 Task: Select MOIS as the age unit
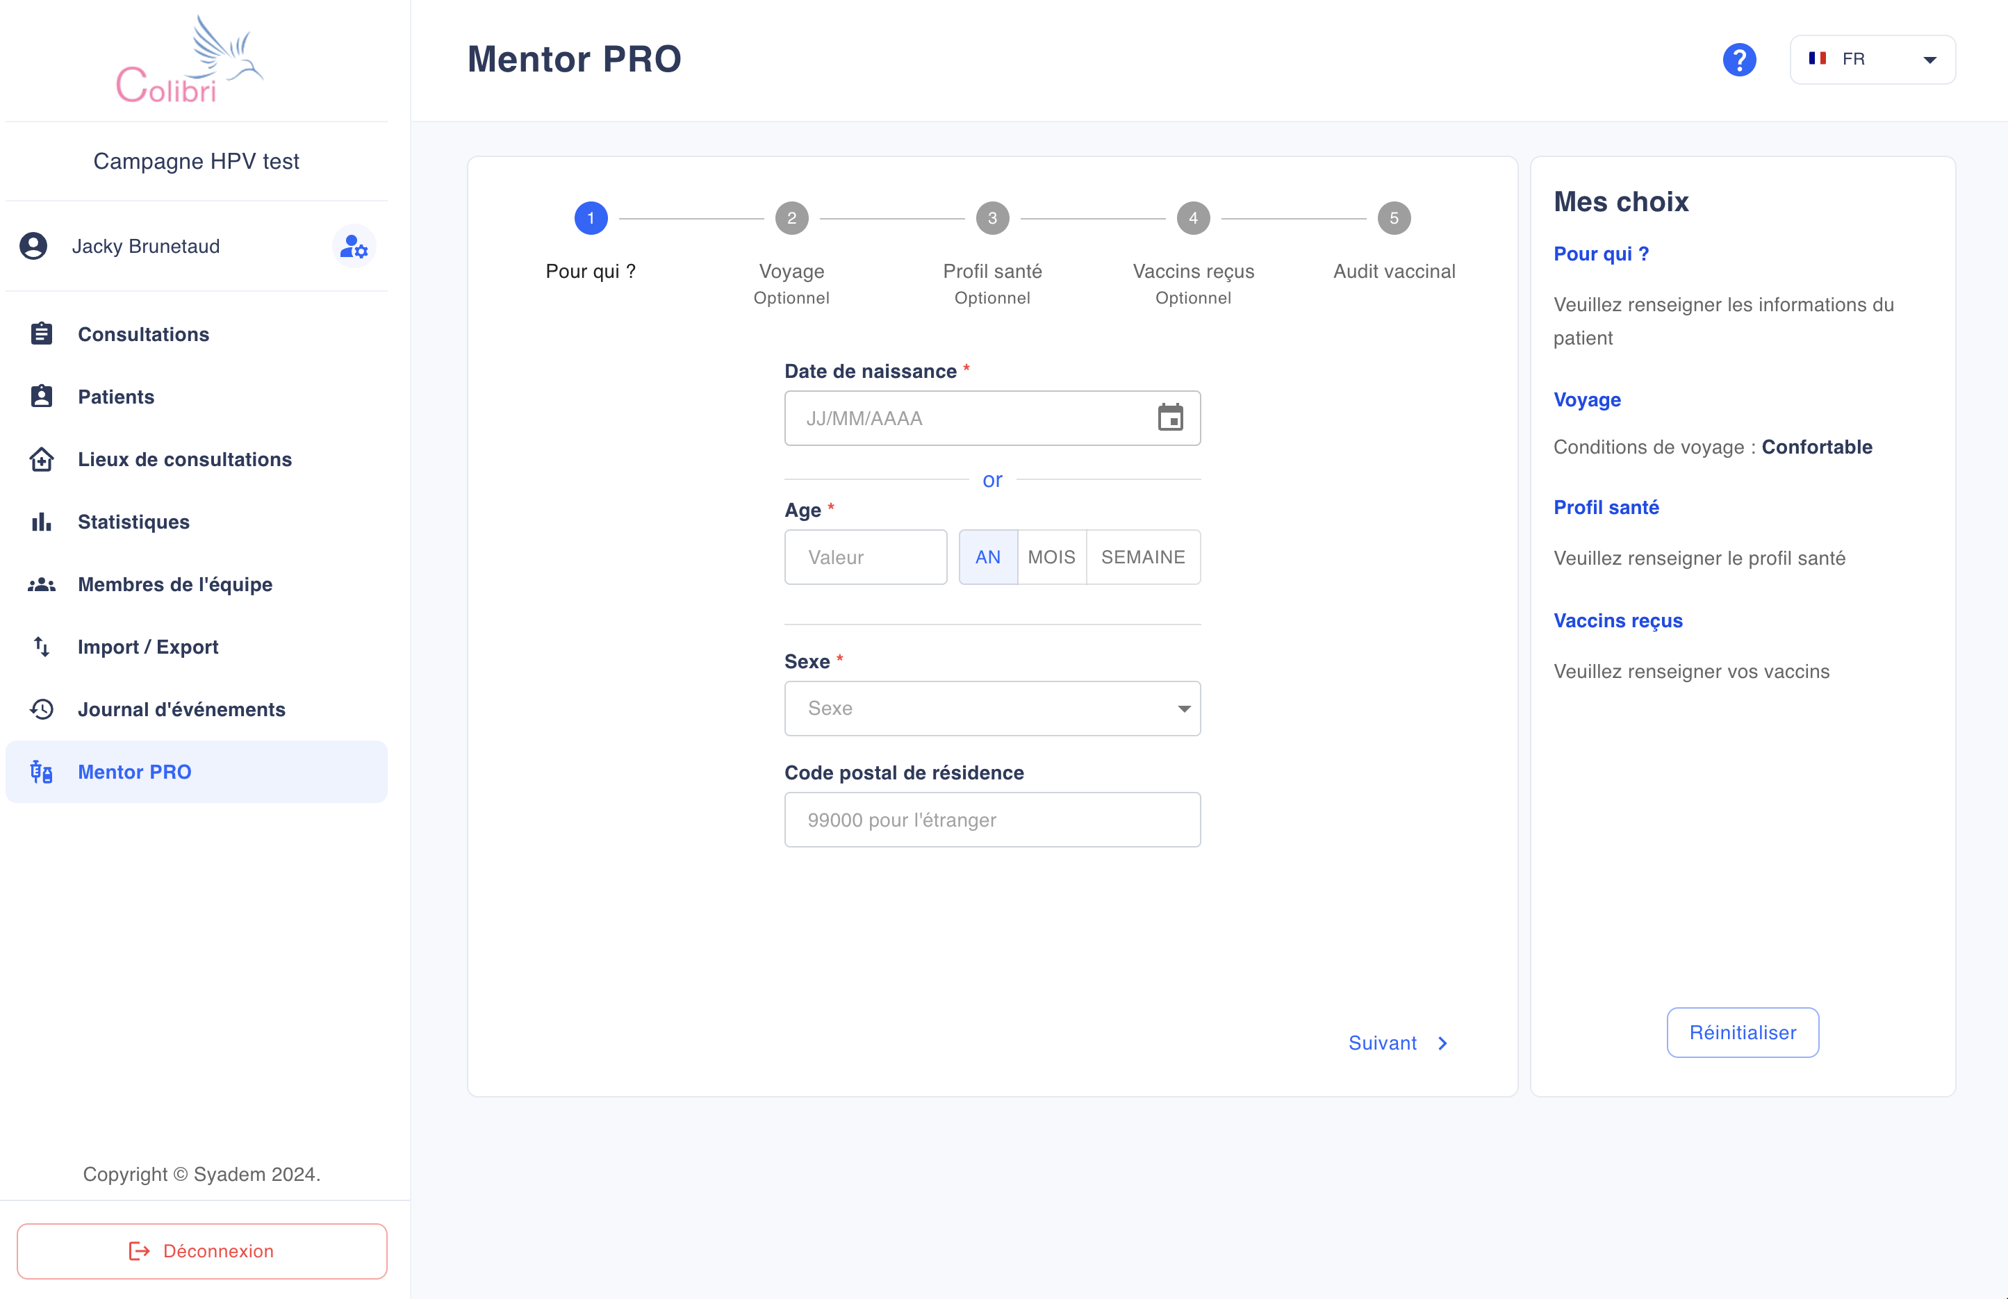tap(1051, 556)
